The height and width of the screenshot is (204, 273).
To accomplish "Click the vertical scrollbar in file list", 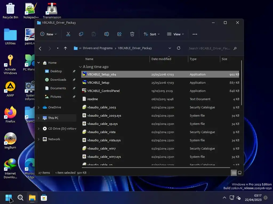I will point(242,83).
